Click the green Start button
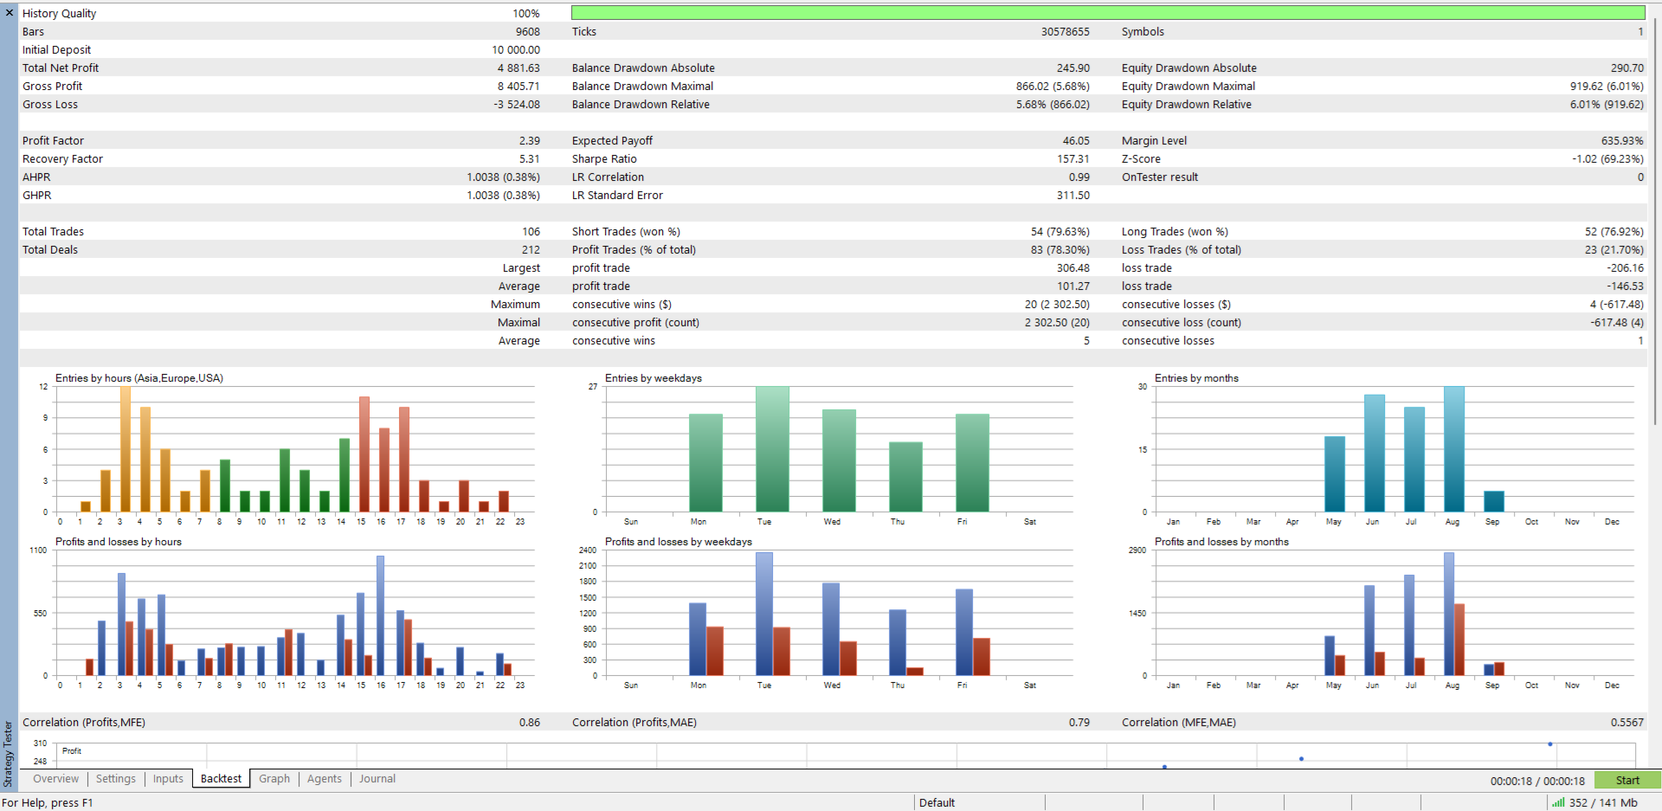 click(1627, 780)
